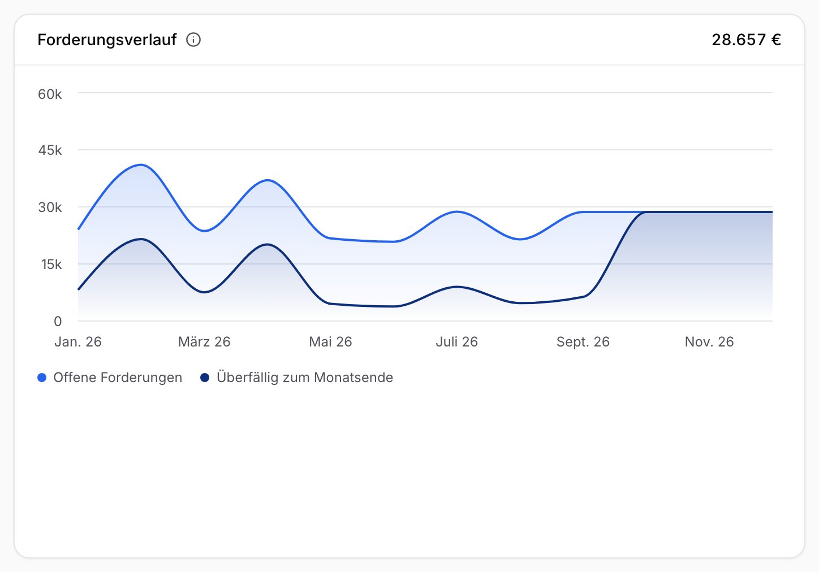Click the blue Offene Forderungen legend dot
This screenshot has height=572, width=819.
point(42,378)
